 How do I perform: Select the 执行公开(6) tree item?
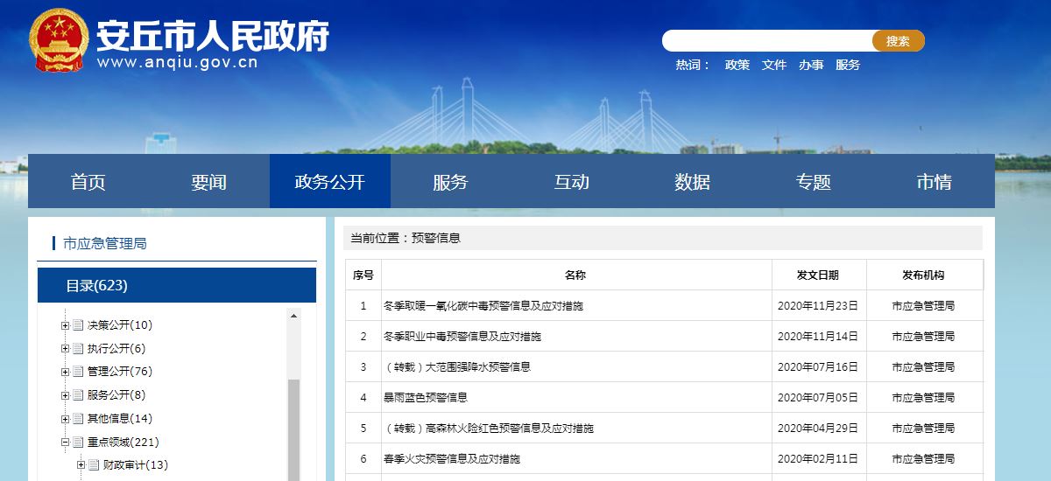click(x=116, y=349)
